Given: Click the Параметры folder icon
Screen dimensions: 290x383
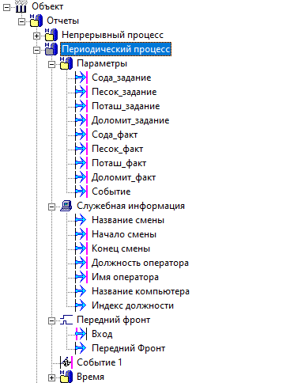Looking at the screenshot, I should coord(66,63).
